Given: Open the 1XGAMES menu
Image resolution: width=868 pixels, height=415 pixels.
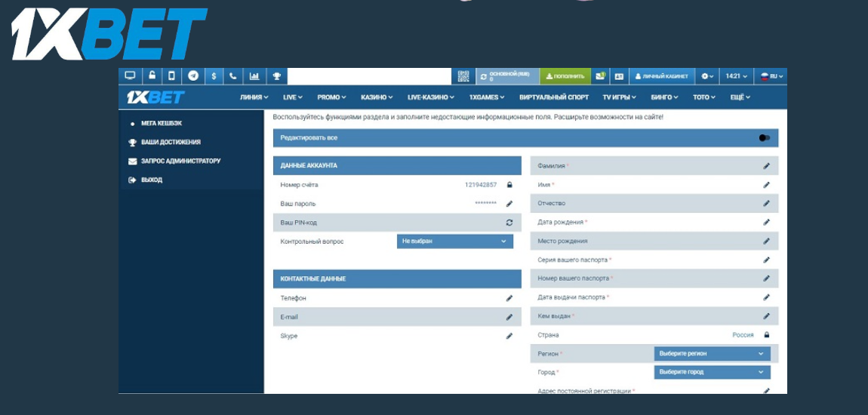Looking at the screenshot, I should click(487, 97).
